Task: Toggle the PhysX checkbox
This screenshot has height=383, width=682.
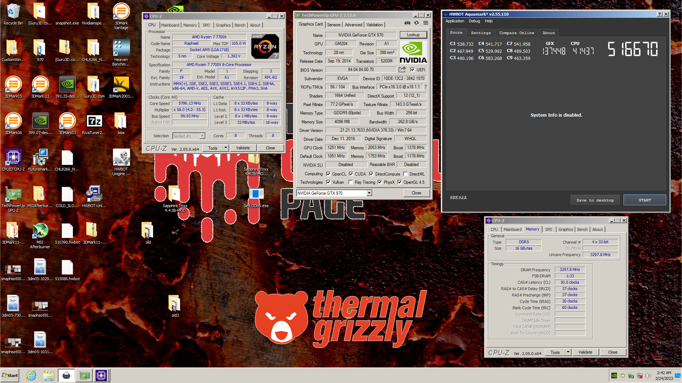Action: point(380,182)
